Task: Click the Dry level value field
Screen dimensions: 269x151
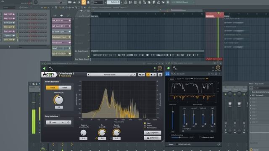Action: point(102,138)
